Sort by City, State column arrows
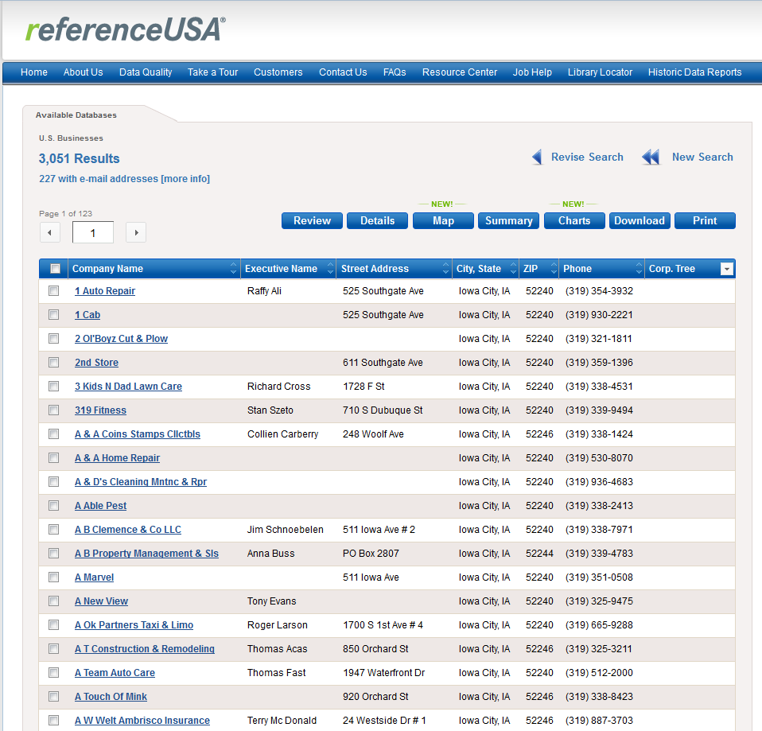This screenshot has width=762, height=731. 511,269
